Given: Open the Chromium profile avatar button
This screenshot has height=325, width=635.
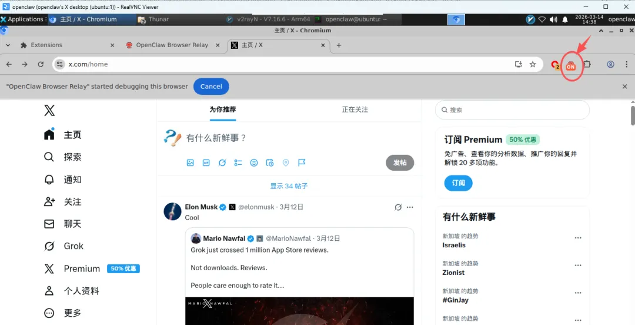Looking at the screenshot, I should [x=610, y=64].
